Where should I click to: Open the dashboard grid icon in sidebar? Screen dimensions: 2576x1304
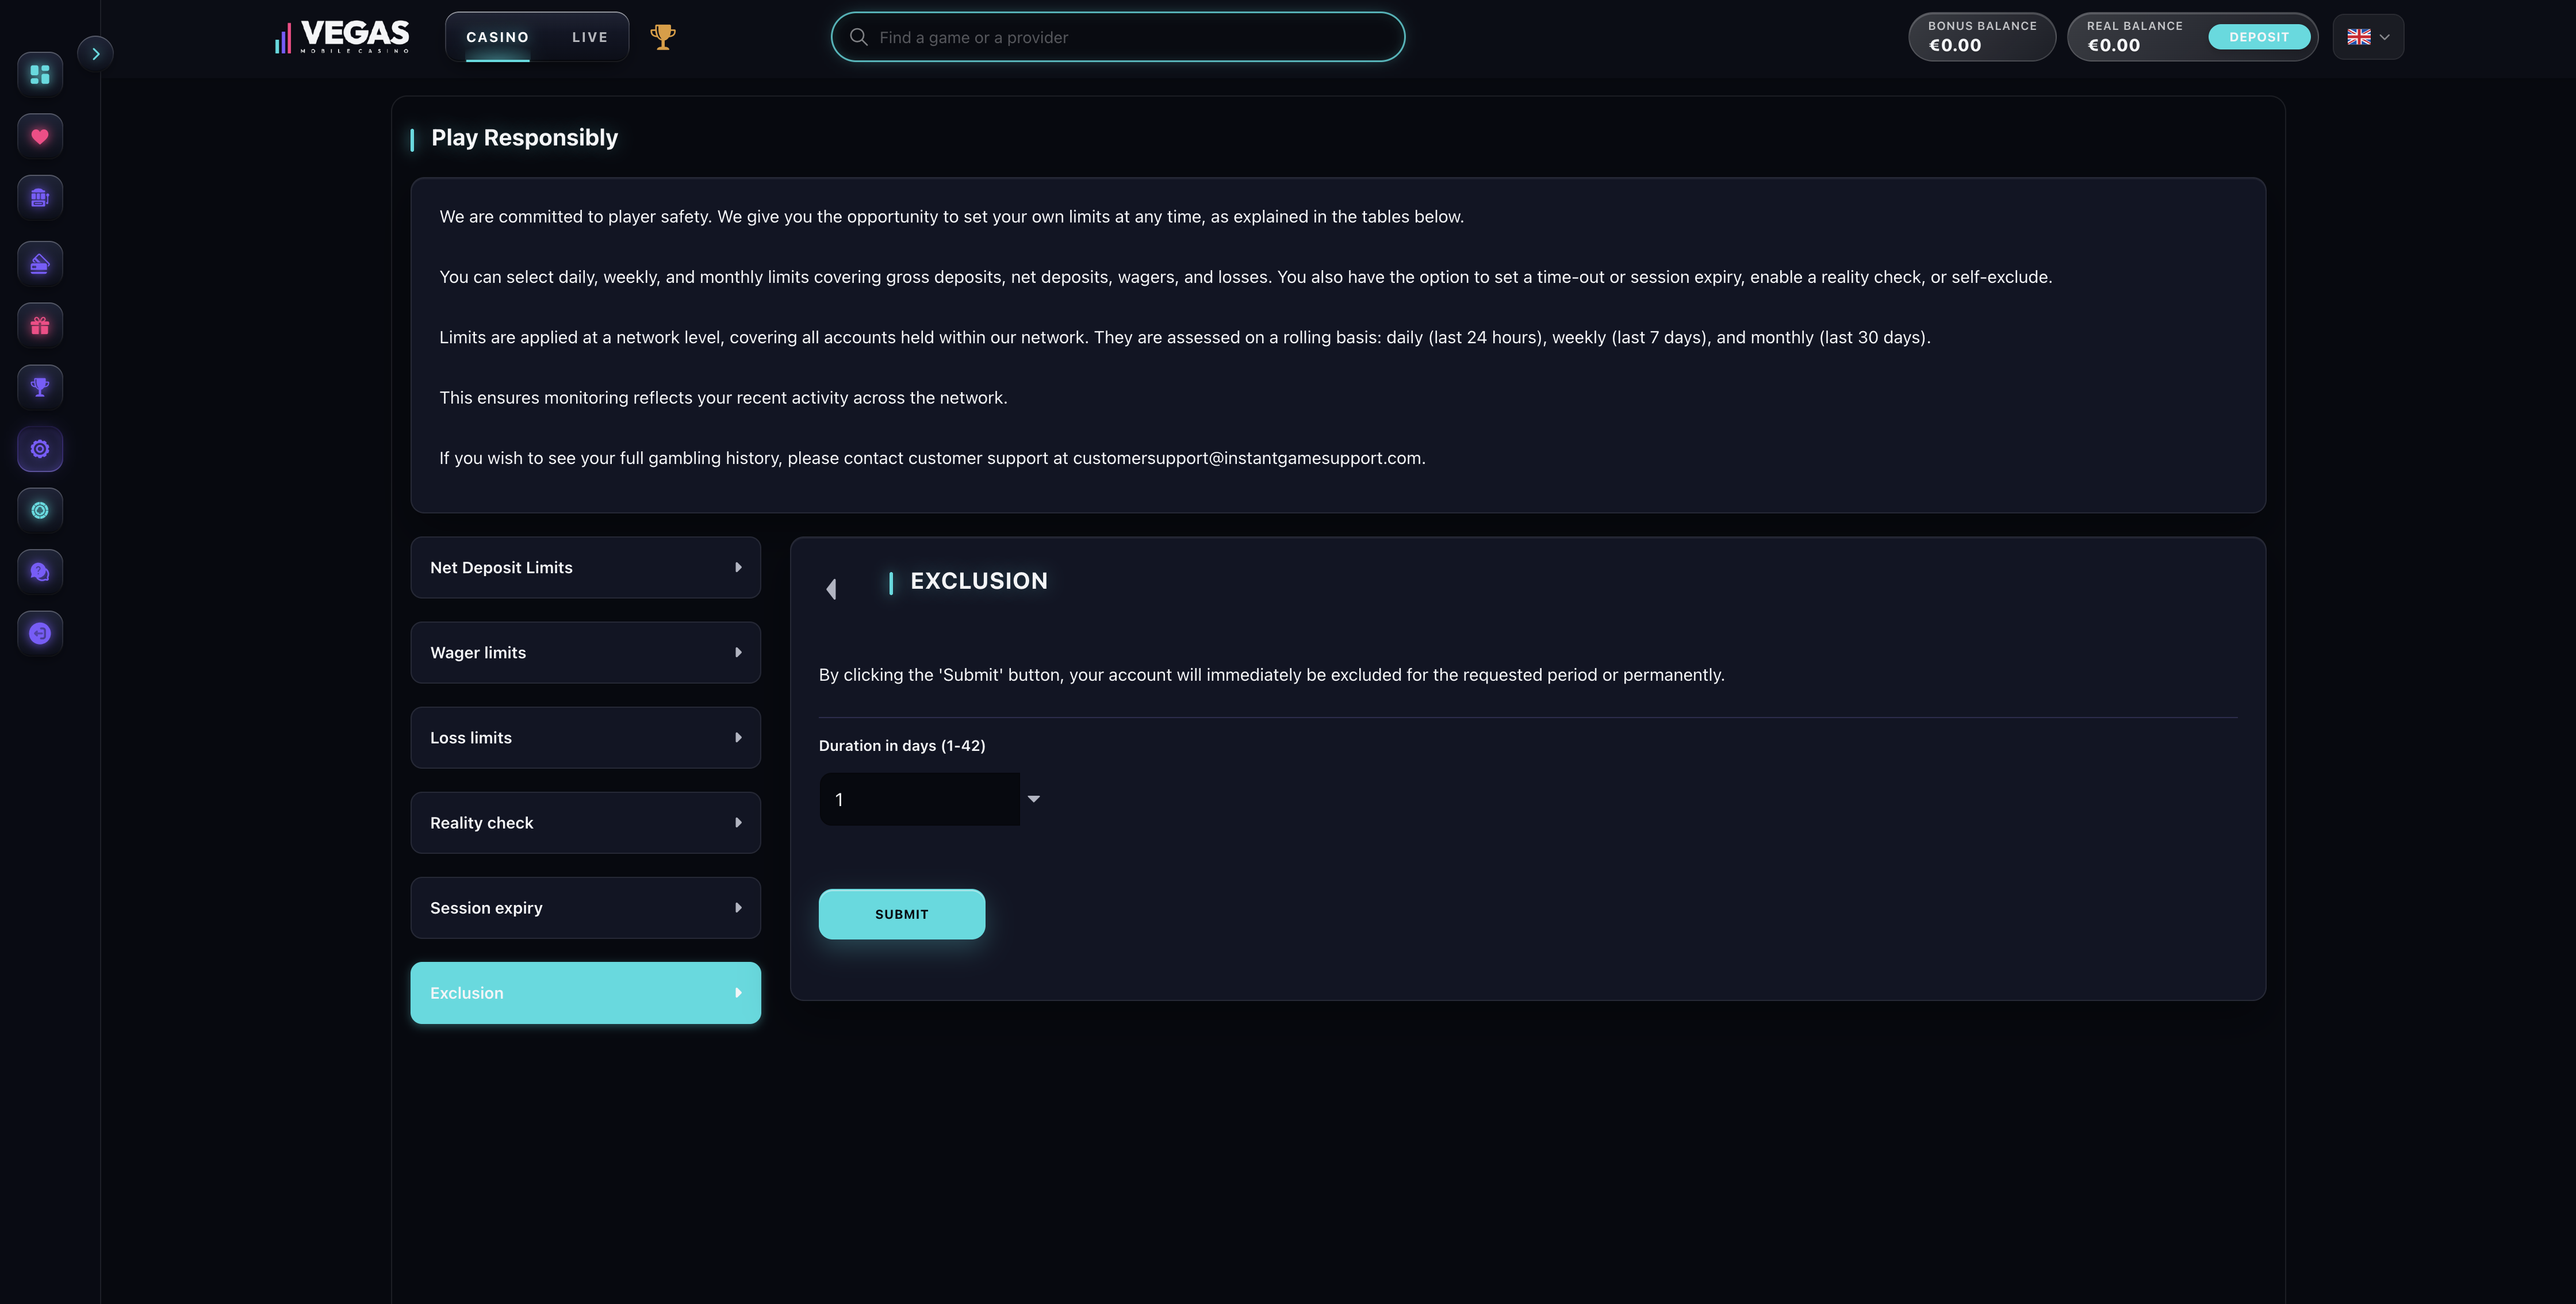(x=40, y=74)
